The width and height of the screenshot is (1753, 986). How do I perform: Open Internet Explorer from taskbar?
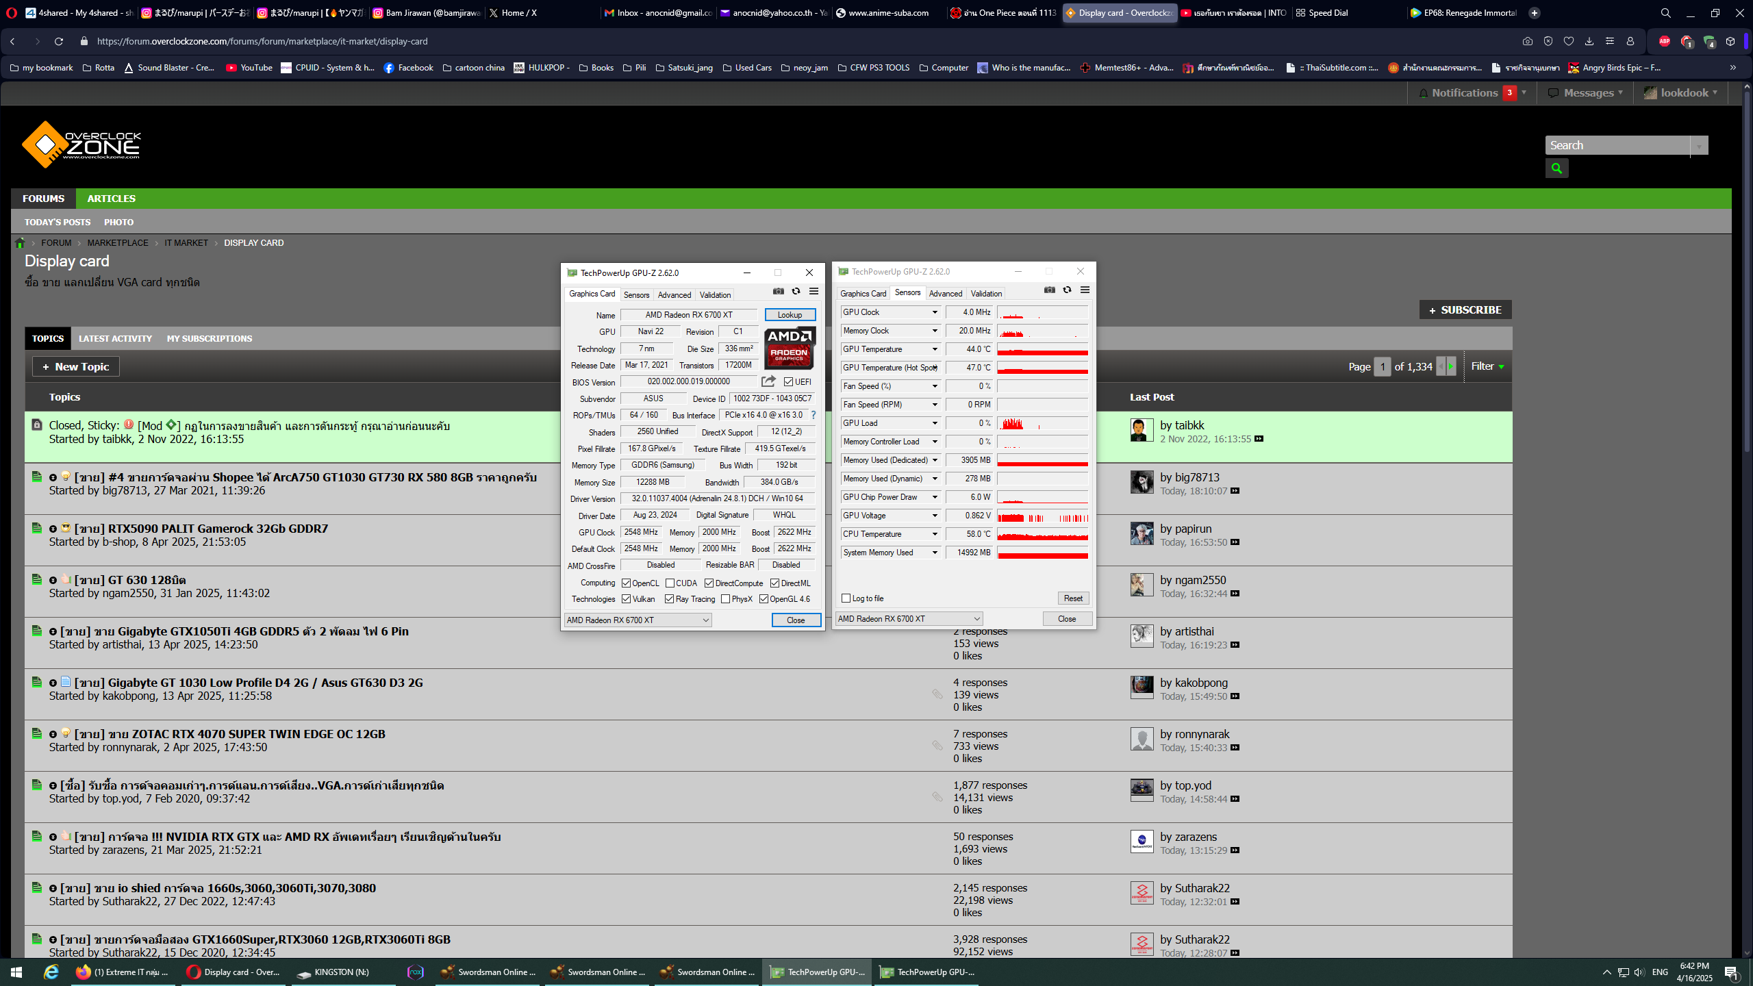51,972
